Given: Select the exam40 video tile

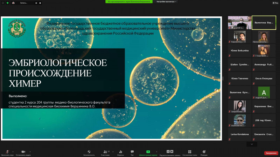Looking at the screenshot, I should pyautogui.click(x=240, y=23).
